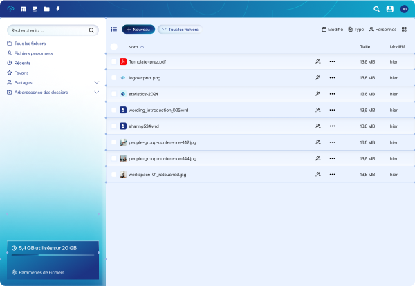Open Paramètres de Fichiers

38,272
